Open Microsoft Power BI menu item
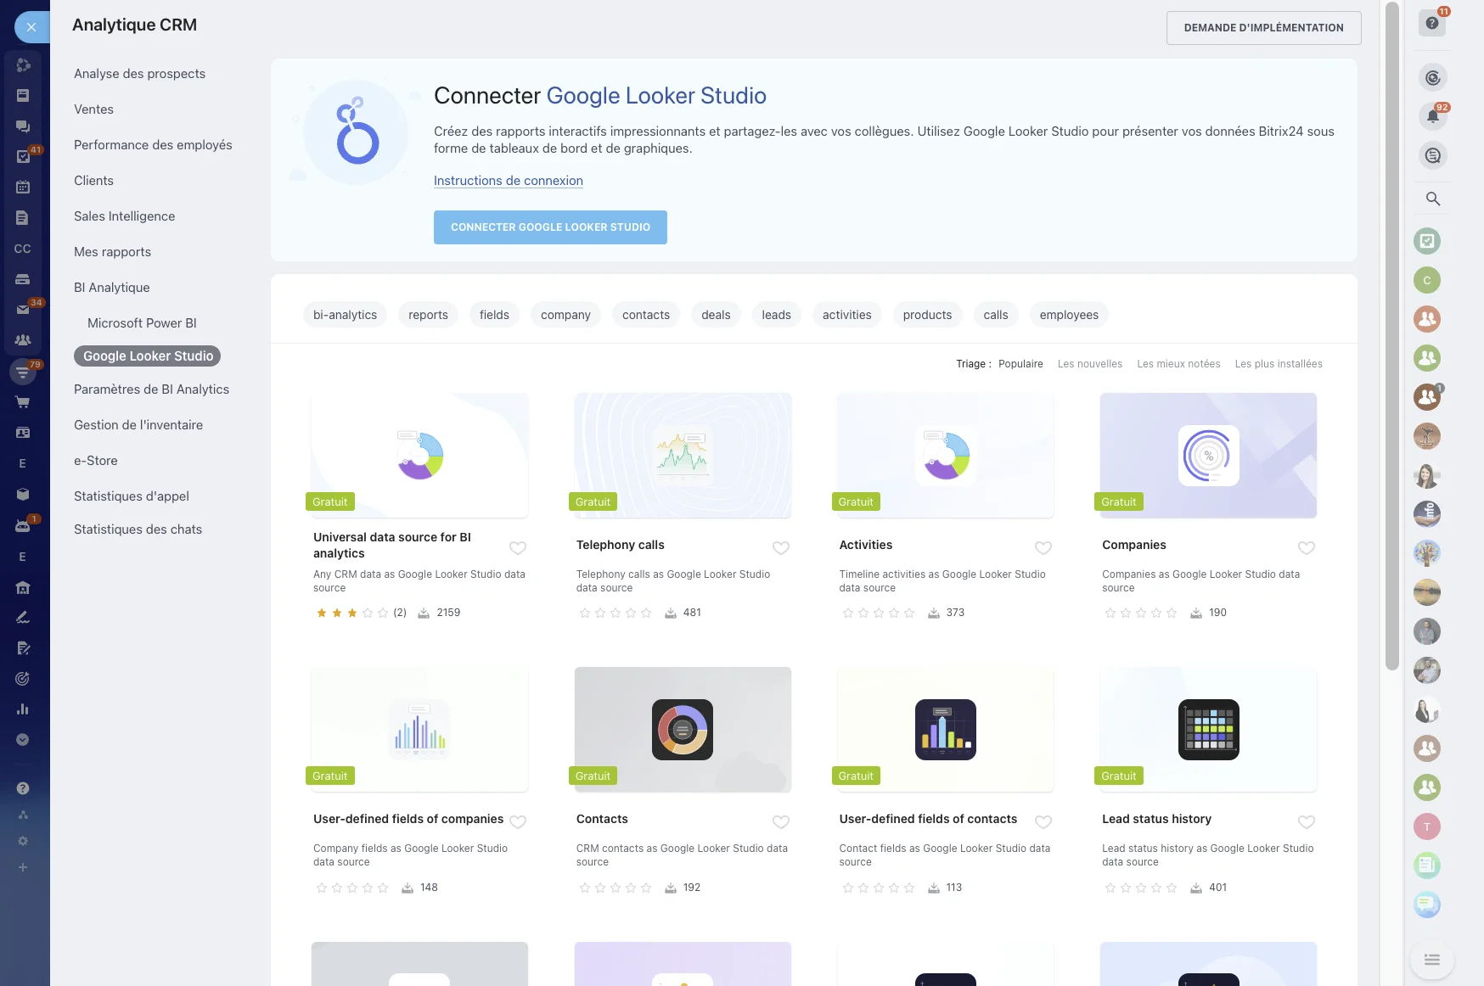 tap(142, 323)
